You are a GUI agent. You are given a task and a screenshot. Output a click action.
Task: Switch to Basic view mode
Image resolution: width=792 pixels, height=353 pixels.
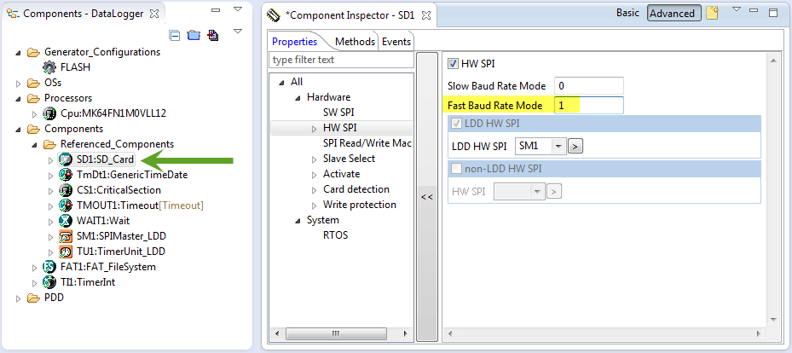[627, 14]
